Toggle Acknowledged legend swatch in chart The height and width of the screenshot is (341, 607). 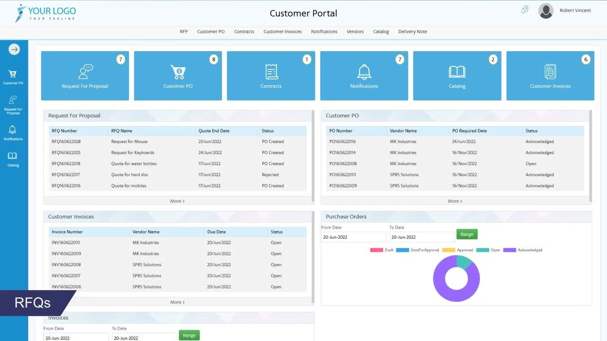click(510, 250)
